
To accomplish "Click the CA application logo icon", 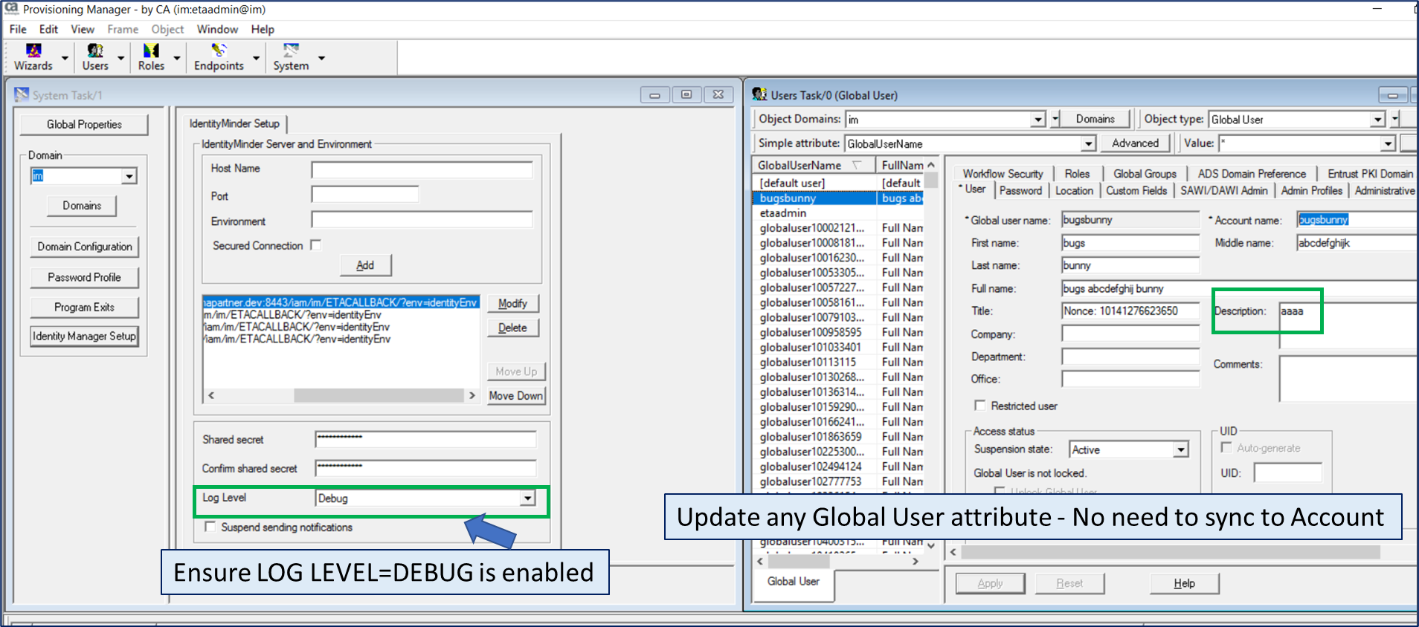I will [11, 9].
